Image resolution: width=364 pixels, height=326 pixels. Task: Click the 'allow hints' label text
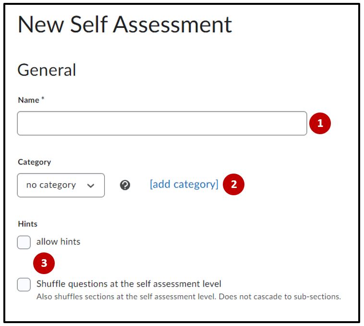pyautogui.click(x=58, y=242)
